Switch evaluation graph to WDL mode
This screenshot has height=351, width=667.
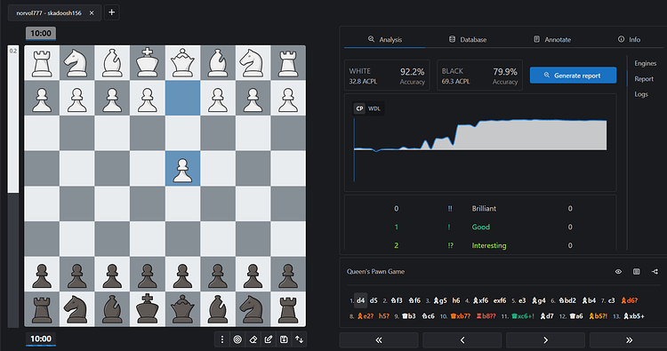point(374,108)
